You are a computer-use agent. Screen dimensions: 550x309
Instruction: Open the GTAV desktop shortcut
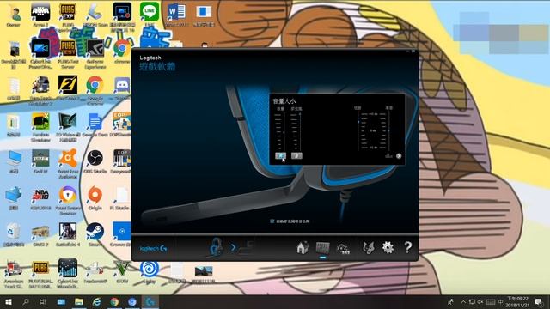click(122, 272)
